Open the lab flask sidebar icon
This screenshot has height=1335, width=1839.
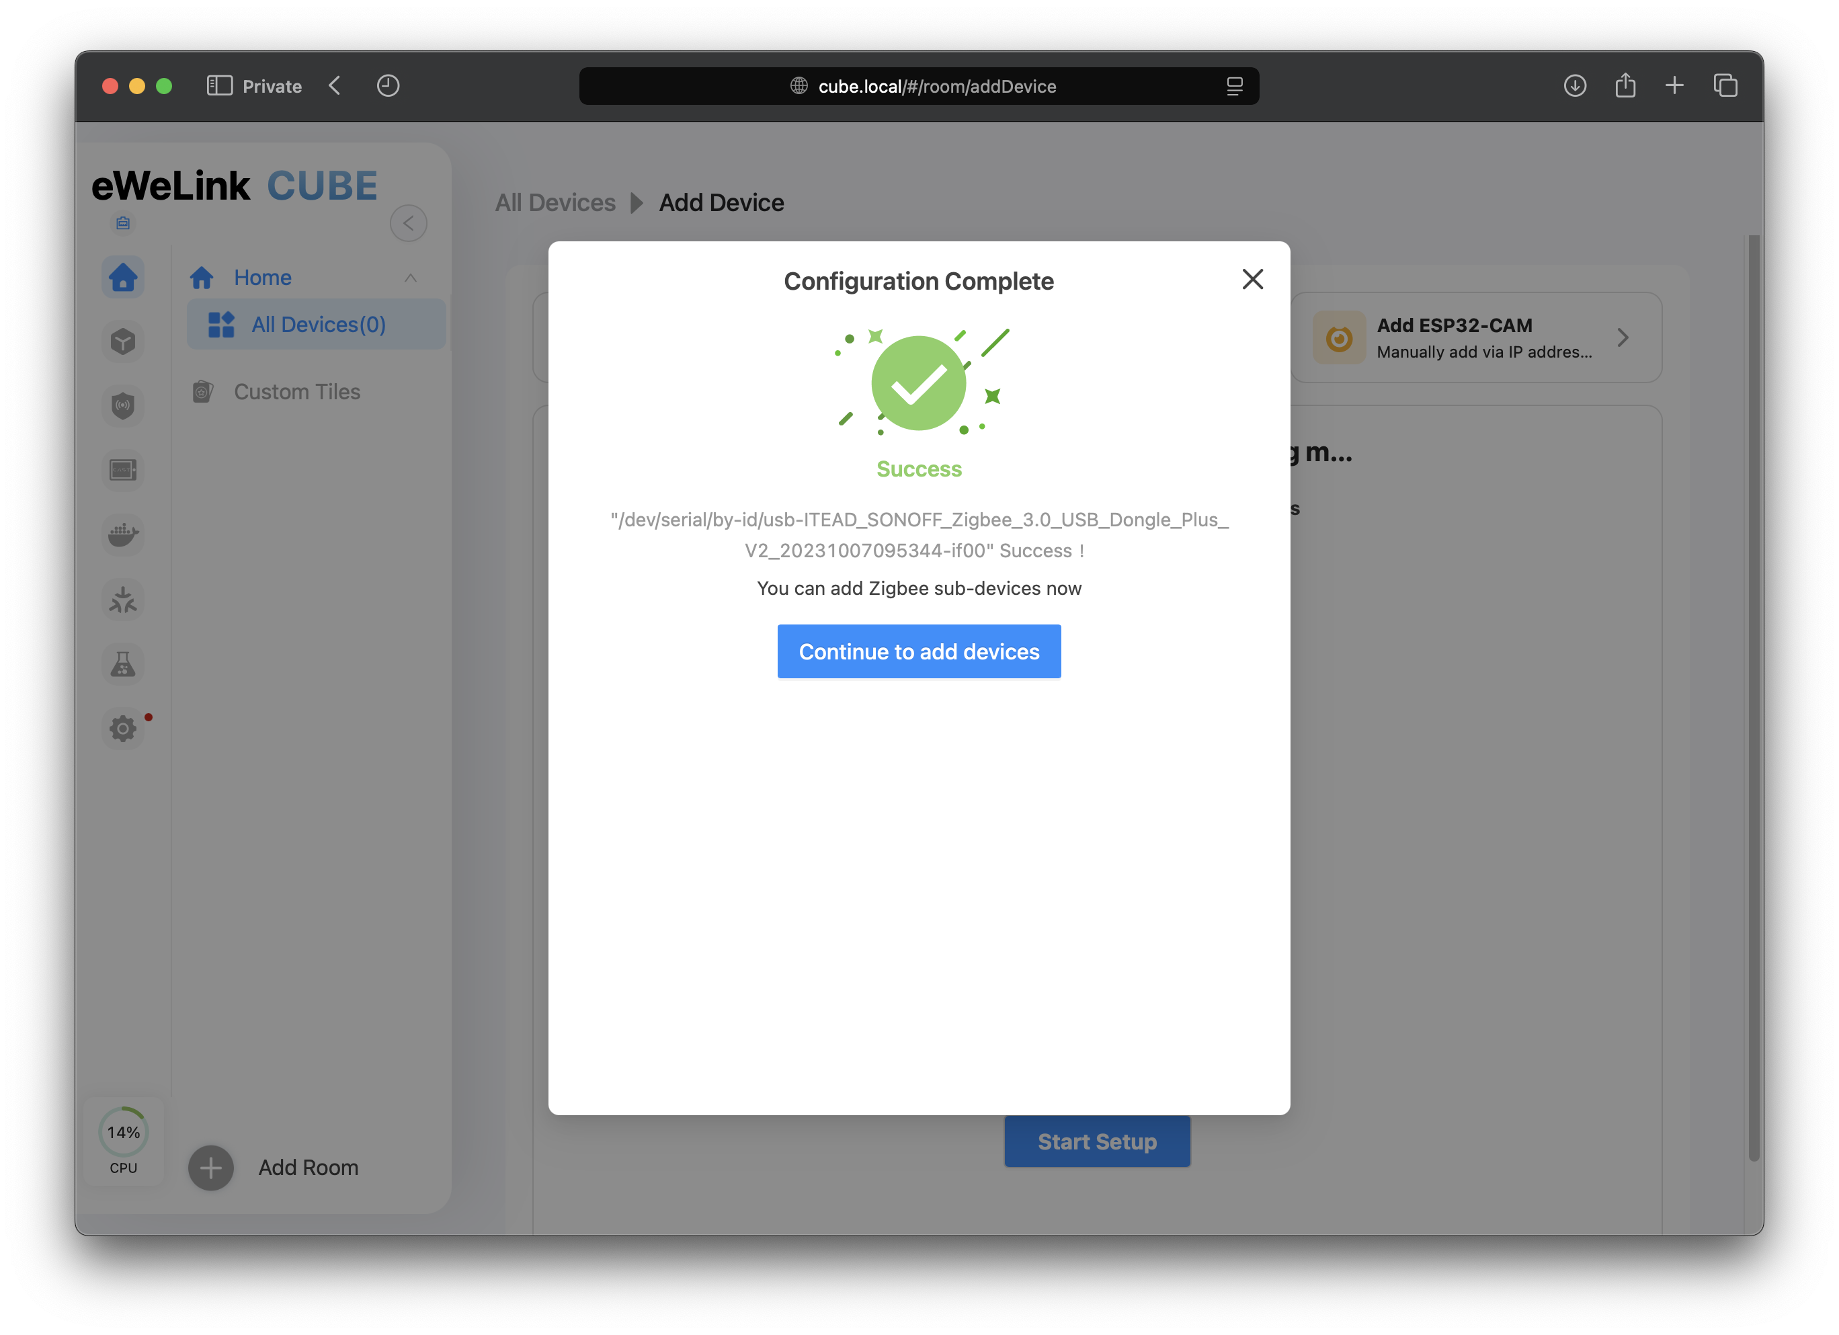(x=123, y=665)
